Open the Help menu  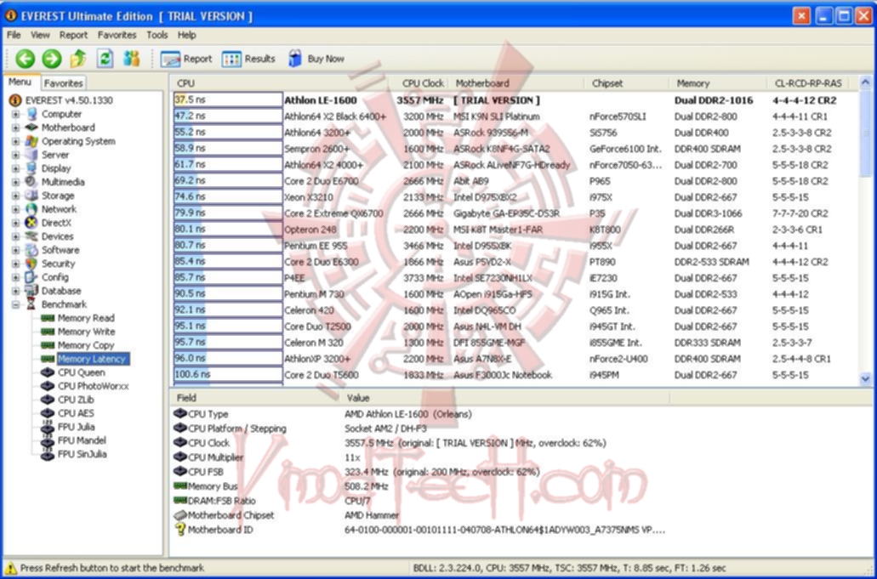point(187,35)
